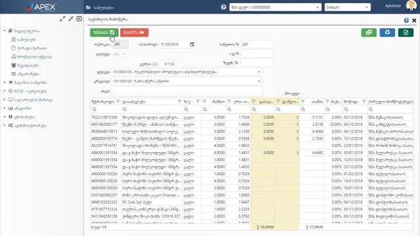Expand the info icon sidebar group
This screenshot has height=236, width=420.
(x=5, y=117)
